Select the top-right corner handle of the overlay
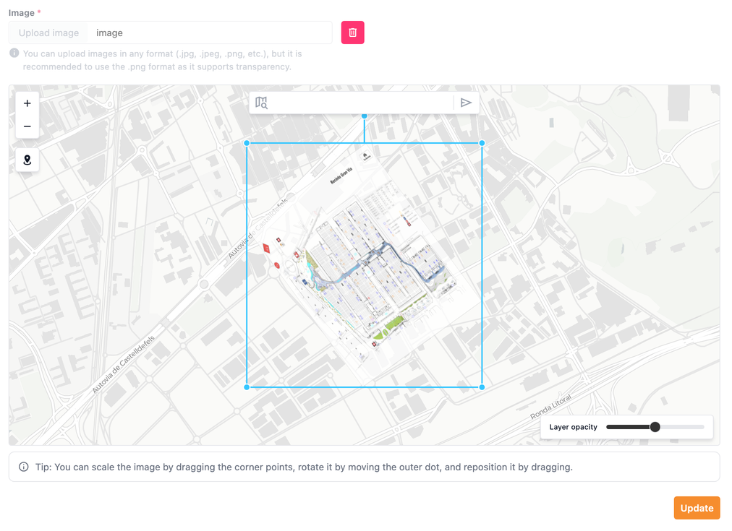732x531 pixels. click(x=482, y=143)
